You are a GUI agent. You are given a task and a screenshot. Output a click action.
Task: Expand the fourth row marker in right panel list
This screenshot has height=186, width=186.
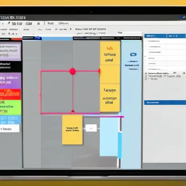pyautogui.click(x=145, y=57)
